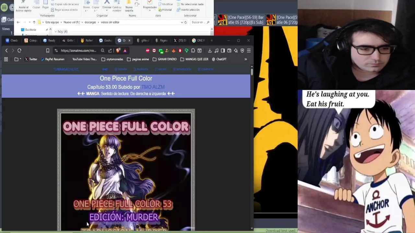Click the TUMANGAONLINE site logo link
The width and height of the screenshot is (415, 233).
tap(66, 69)
